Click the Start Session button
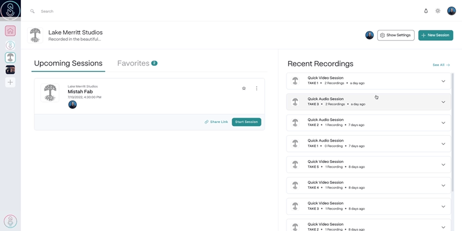The image size is (462, 231). coord(247,122)
